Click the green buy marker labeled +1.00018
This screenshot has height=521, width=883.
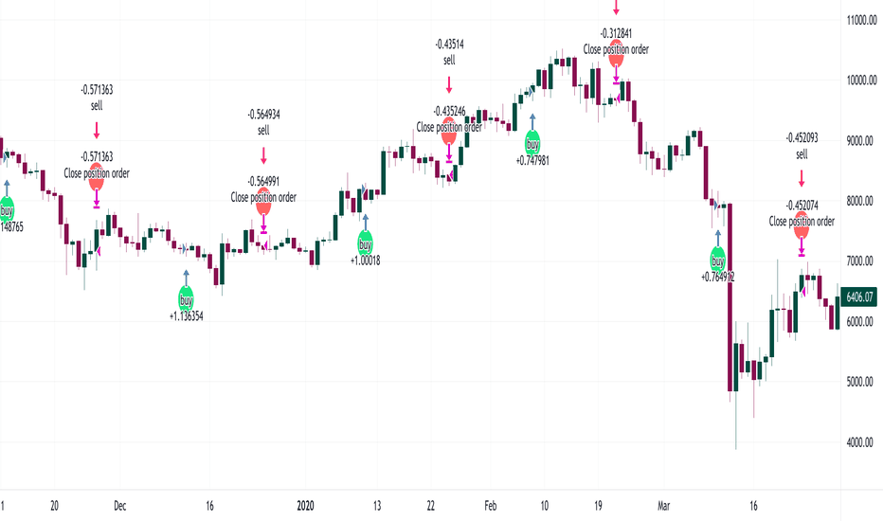tap(366, 243)
